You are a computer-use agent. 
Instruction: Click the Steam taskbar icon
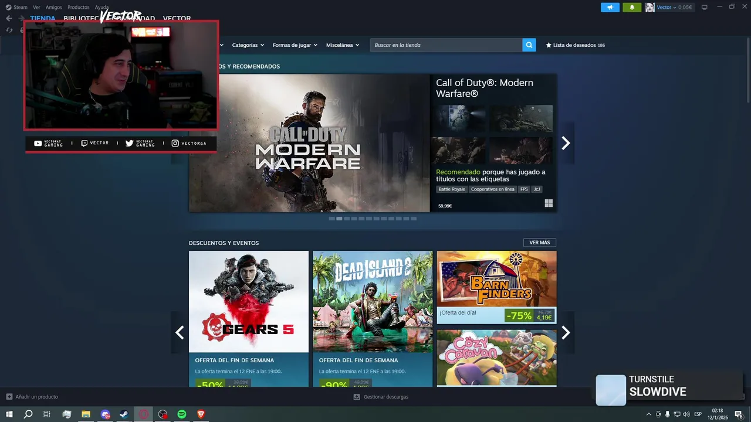pyautogui.click(x=124, y=414)
